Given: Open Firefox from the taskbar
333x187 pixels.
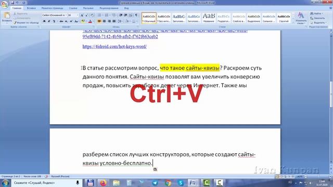Looking at the screenshot, I should click(103, 182).
